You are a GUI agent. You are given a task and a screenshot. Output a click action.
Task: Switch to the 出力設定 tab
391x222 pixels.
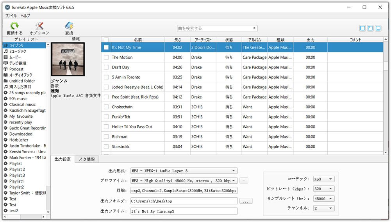click(x=62, y=159)
